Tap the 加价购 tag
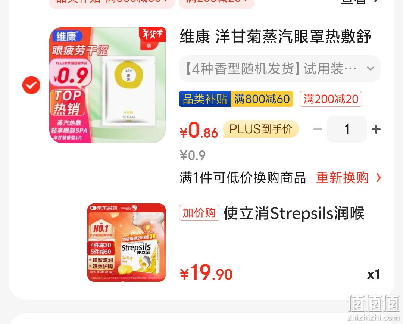The image size is (403, 324). click(x=199, y=213)
